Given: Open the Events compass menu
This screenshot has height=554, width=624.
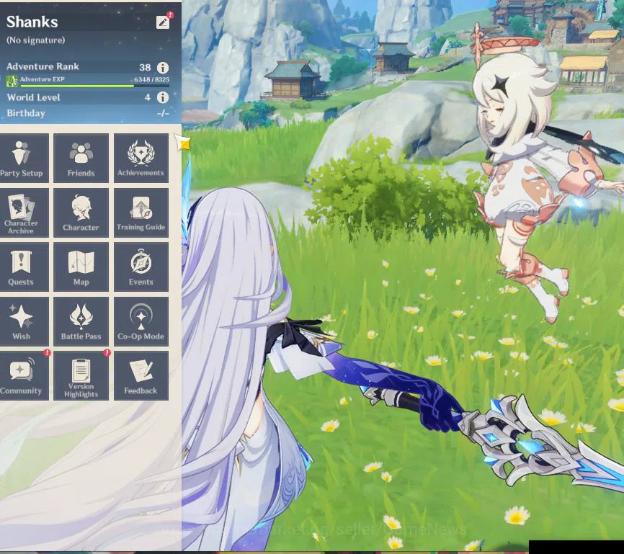Looking at the screenshot, I should [141, 267].
